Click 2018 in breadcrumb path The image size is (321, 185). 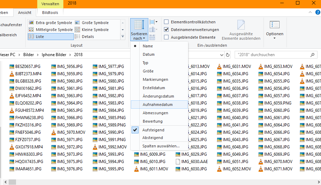pos(78,55)
